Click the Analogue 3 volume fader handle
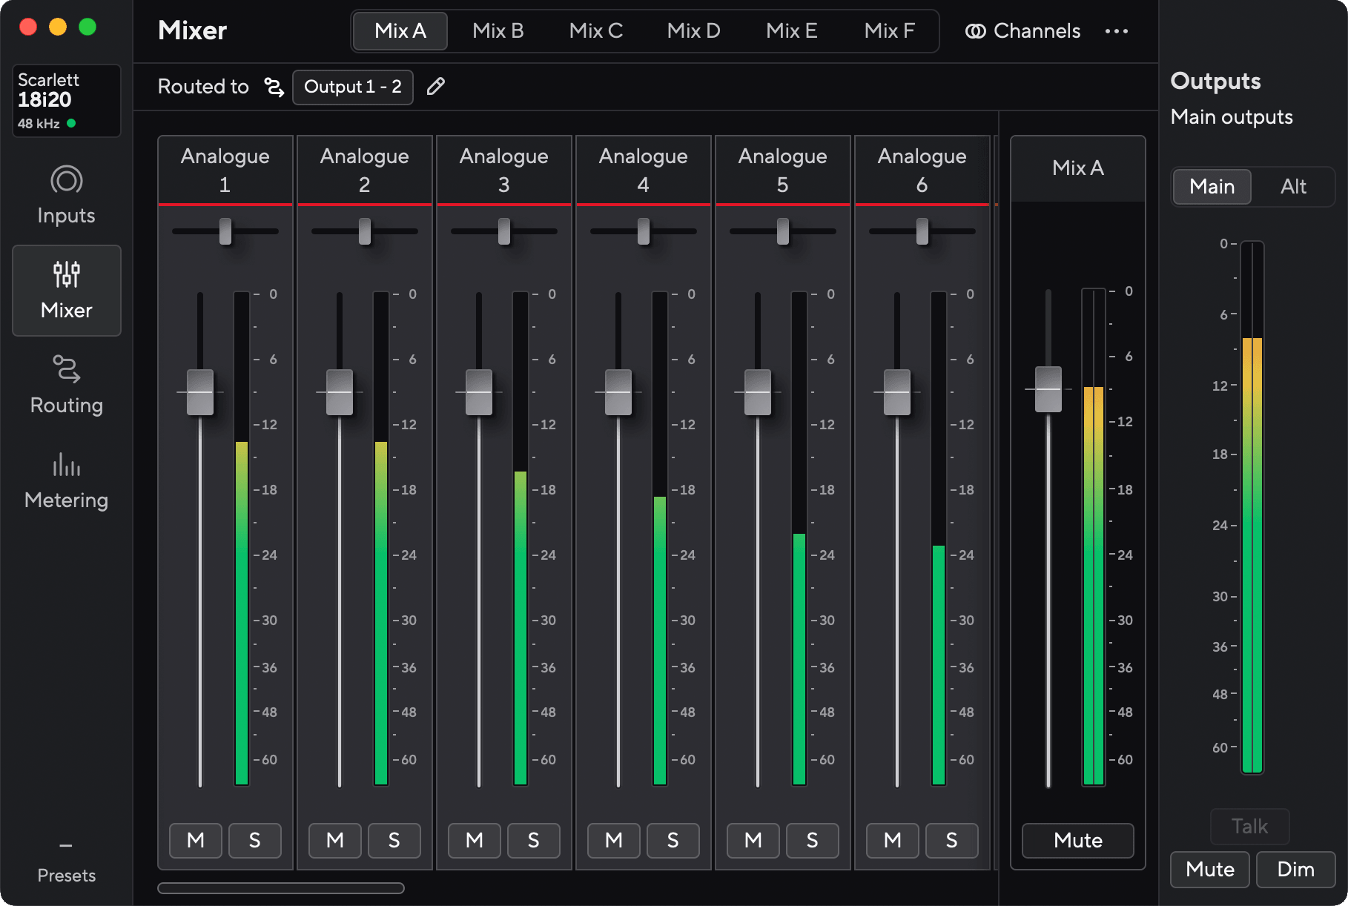This screenshot has width=1348, height=906. [x=479, y=392]
